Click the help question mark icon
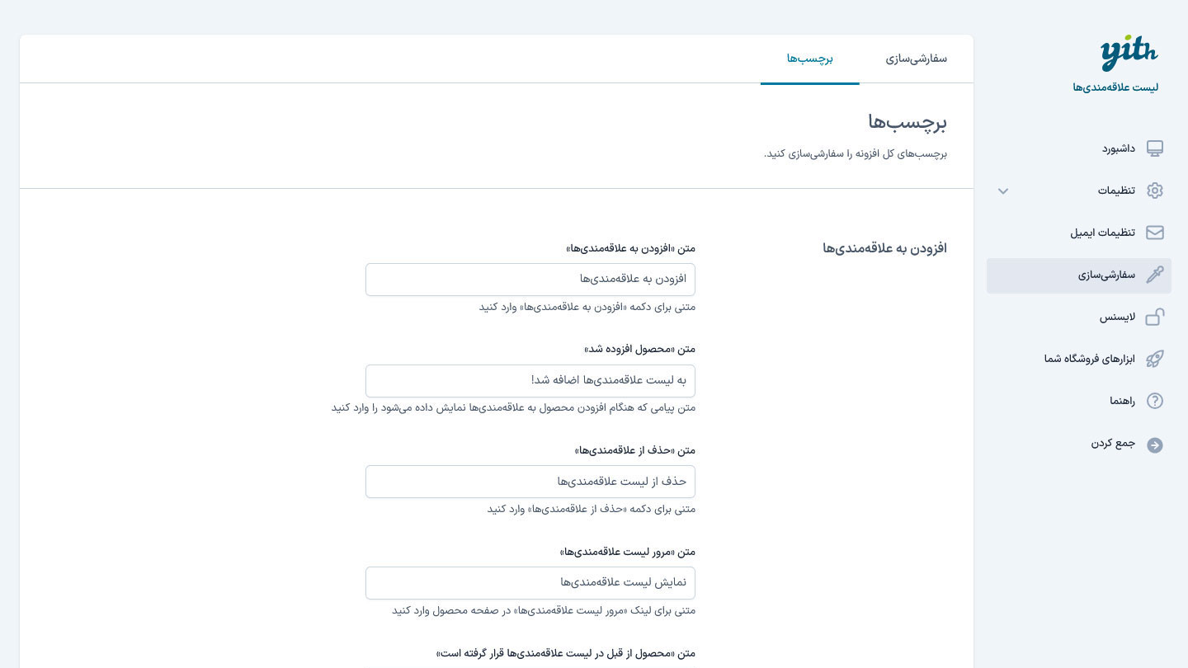The height and width of the screenshot is (668, 1188). (x=1155, y=401)
